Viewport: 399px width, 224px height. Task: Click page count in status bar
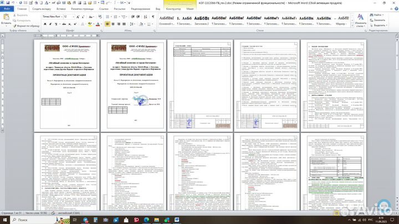click(x=12, y=213)
